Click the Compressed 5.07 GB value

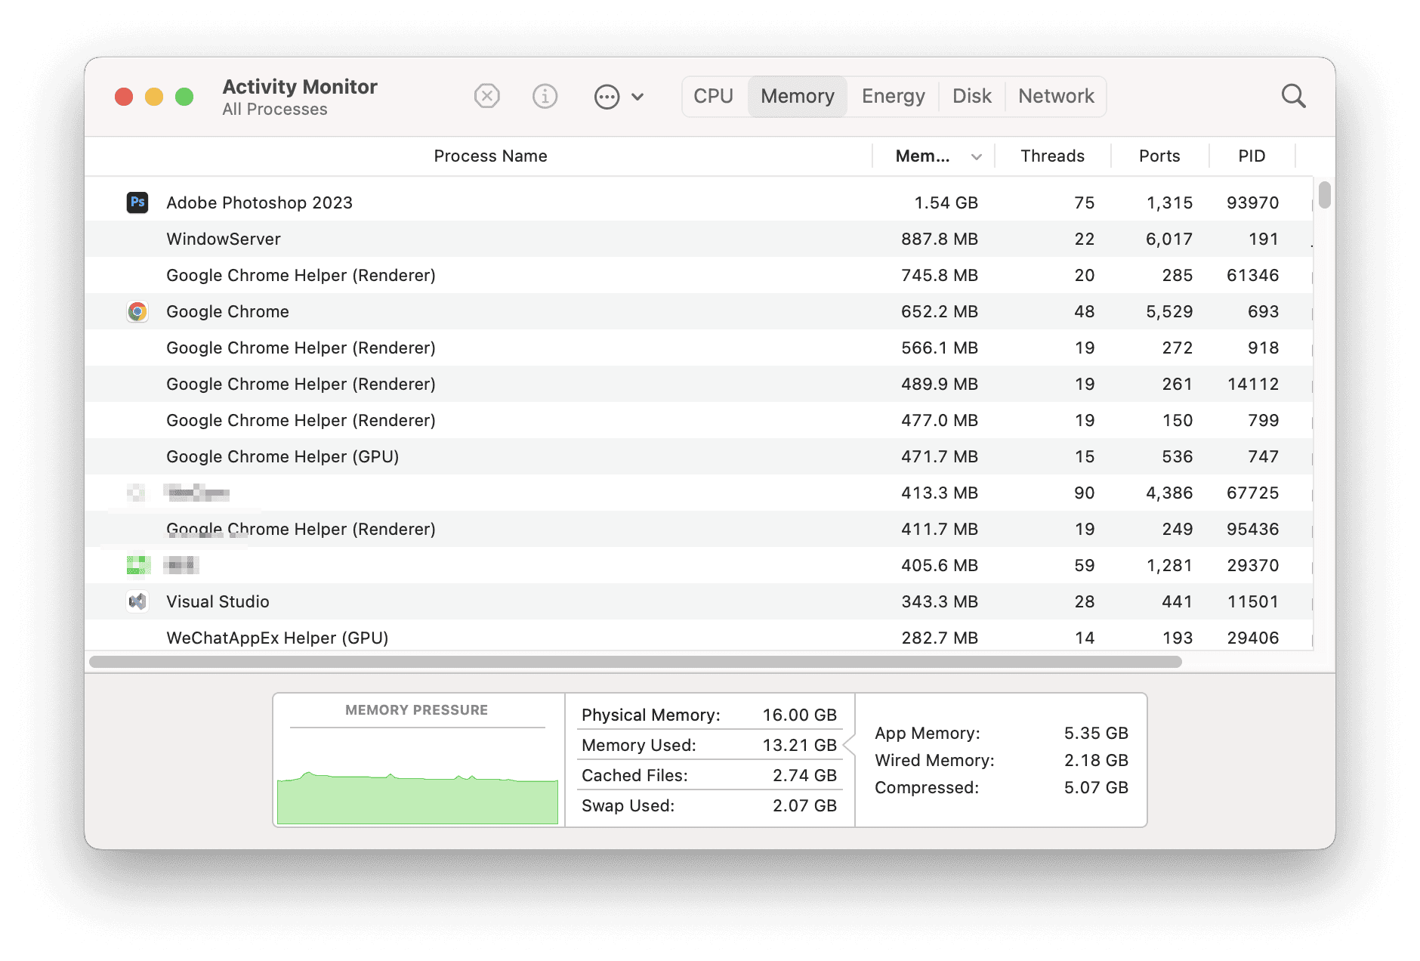coord(1096,787)
